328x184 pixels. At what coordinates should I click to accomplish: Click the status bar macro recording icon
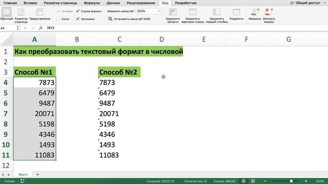[x=23, y=181]
